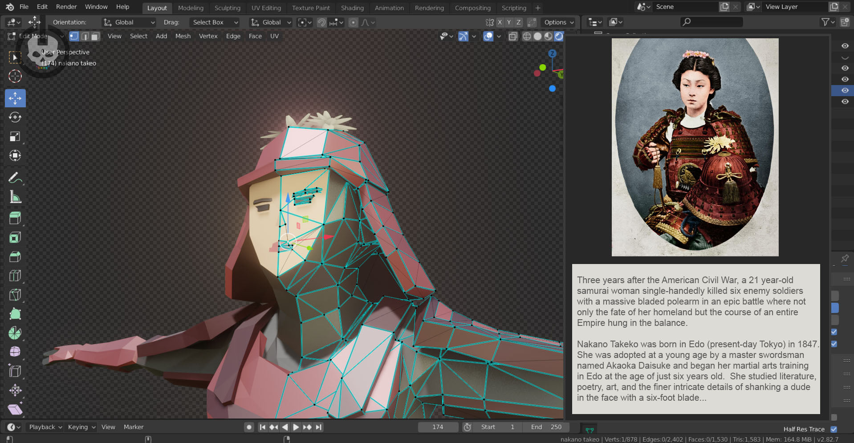The height and width of the screenshot is (443, 854).
Task: Open the Orientation Global dropdown
Action: pyautogui.click(x=129, y=22)
